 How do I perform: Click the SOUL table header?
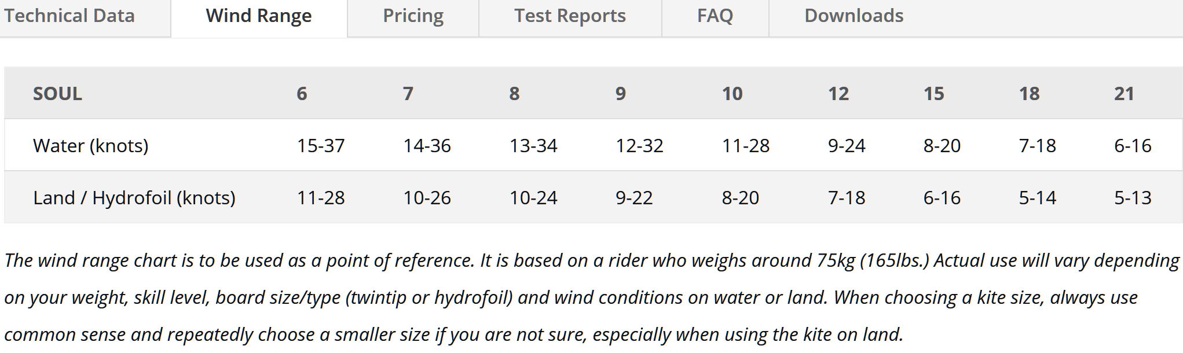pyautogui.click(x=57, y=93)
